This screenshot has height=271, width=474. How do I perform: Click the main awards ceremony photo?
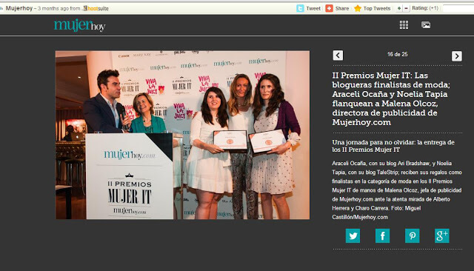click(183, 135)
